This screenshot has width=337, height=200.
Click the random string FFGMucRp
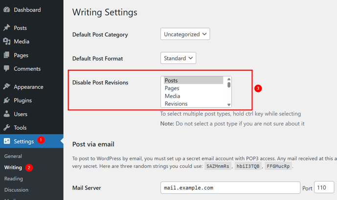point(278,166)
